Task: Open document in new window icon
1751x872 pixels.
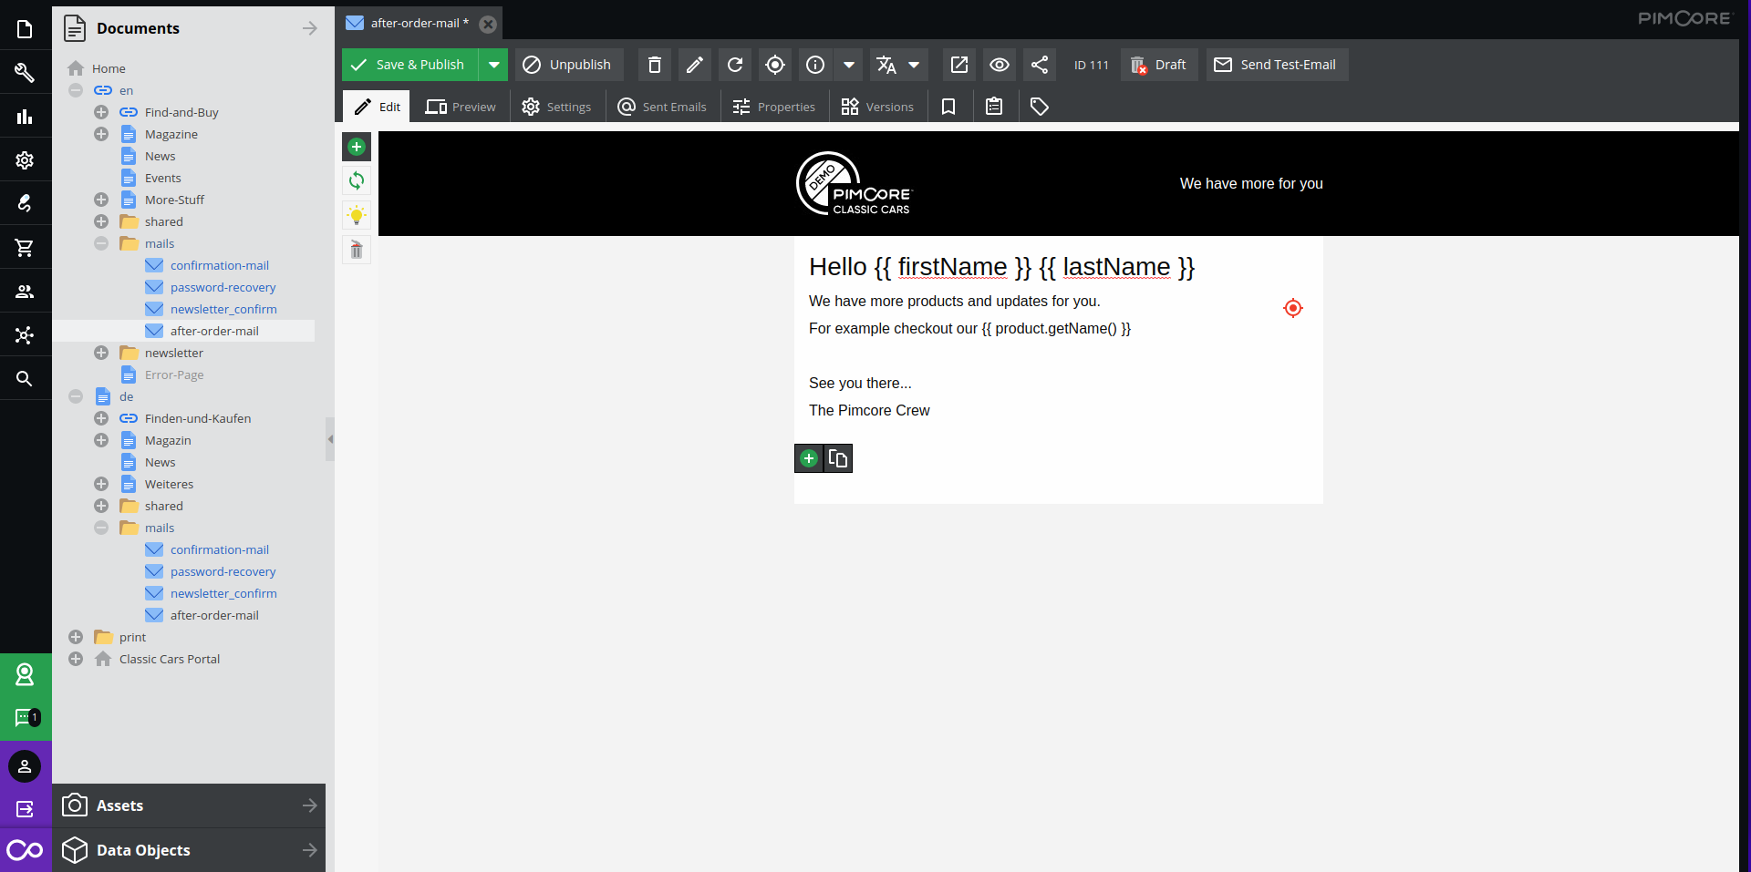Action: pyautogui.click(x=958, y=65)
